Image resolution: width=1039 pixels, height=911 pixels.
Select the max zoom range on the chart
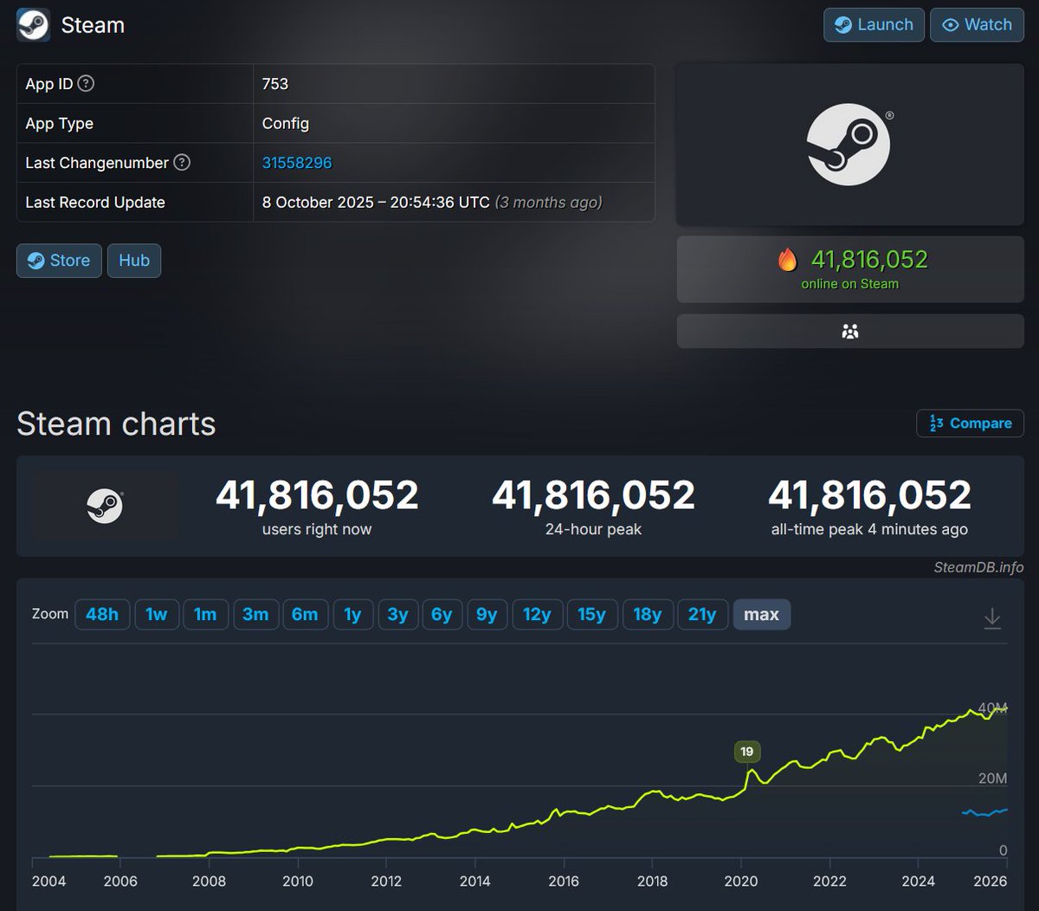(761, 614)
